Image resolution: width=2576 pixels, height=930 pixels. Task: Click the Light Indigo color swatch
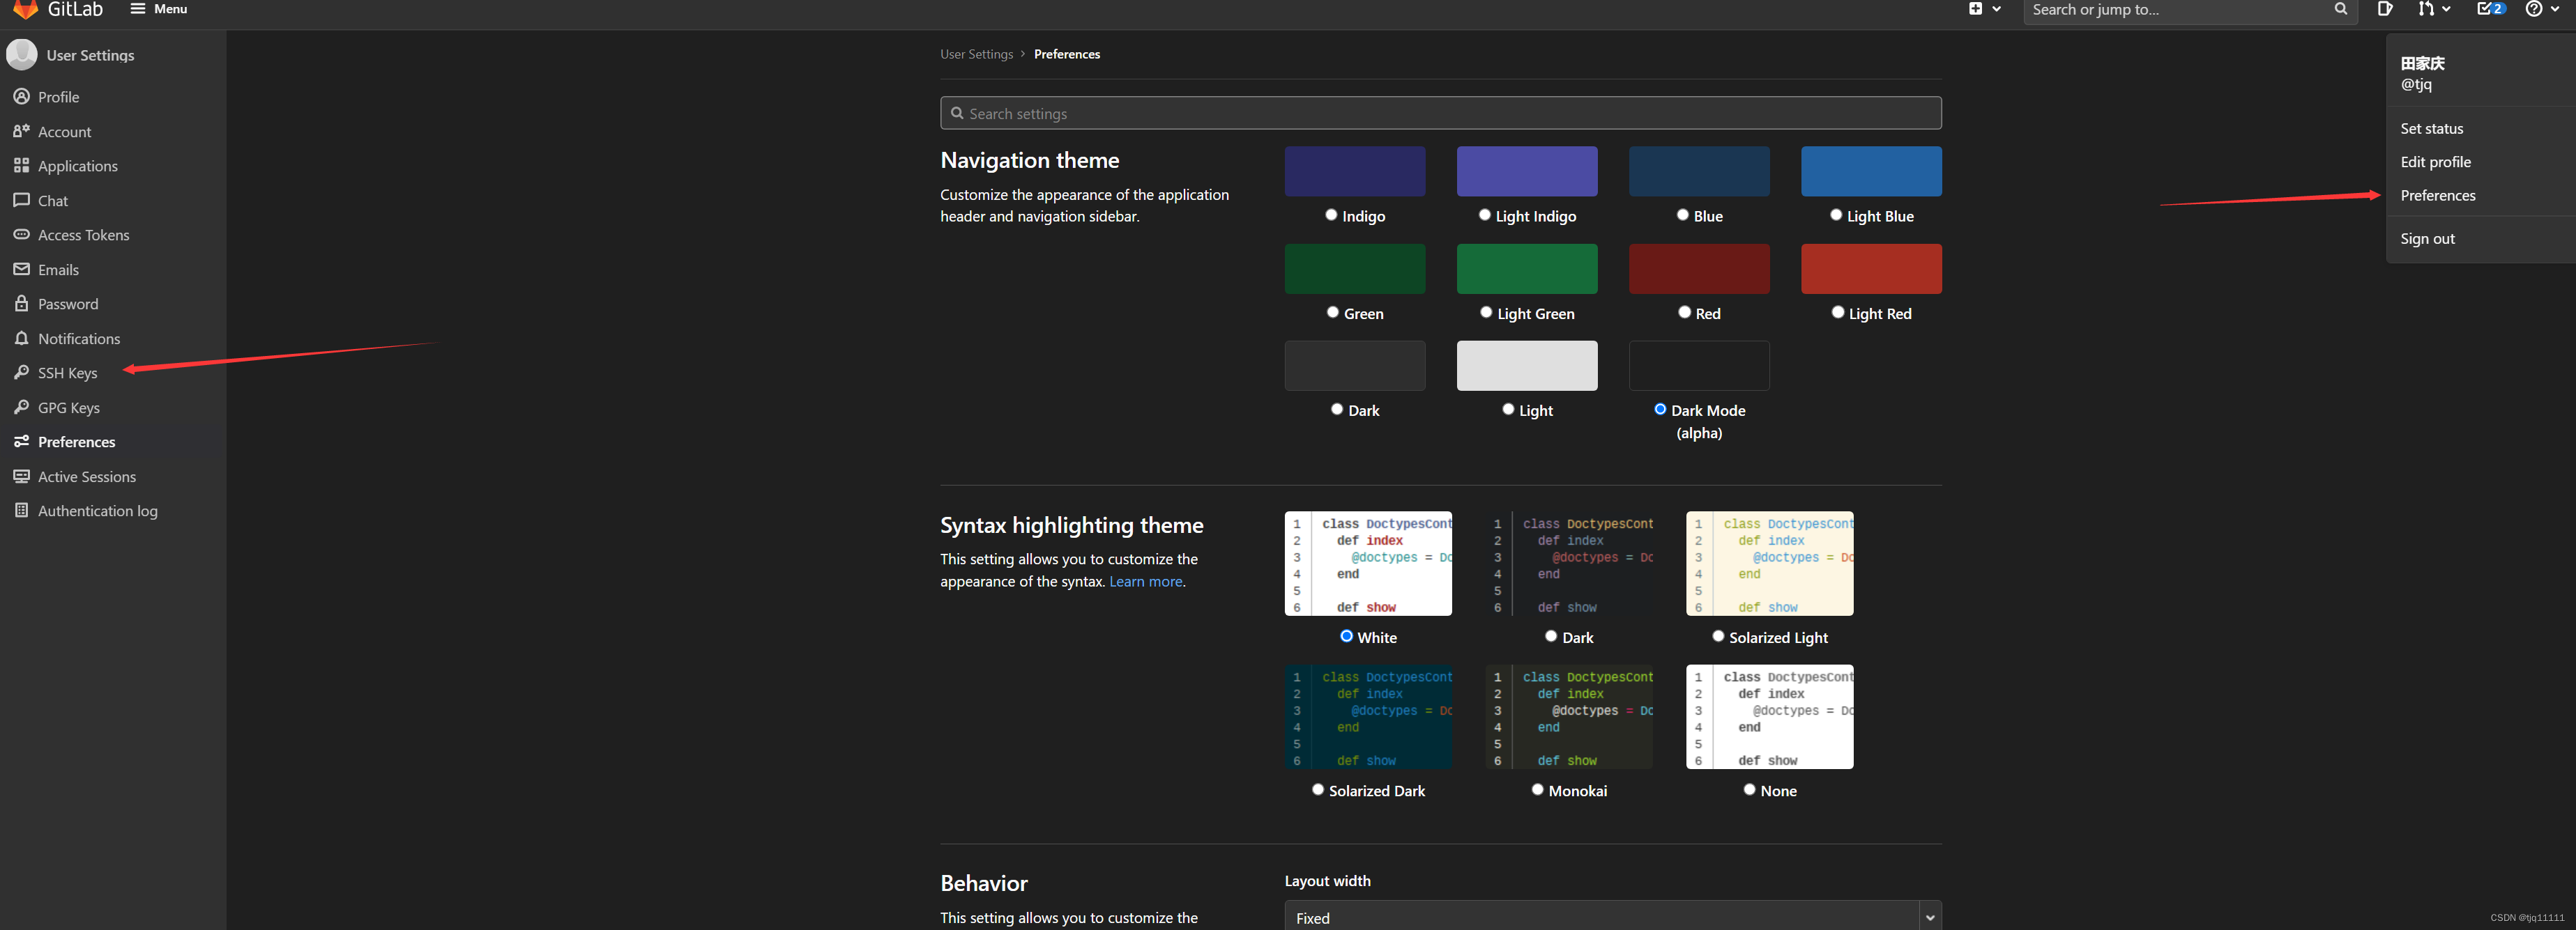pos(1526,171)
